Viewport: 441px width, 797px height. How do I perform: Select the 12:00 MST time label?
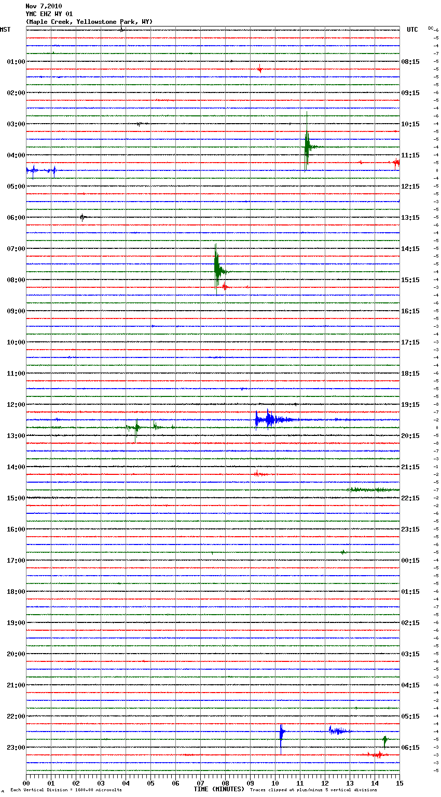coord(16,405)
